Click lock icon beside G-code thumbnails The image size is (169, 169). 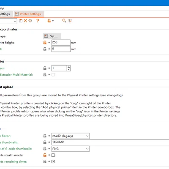tap(45, 142)
